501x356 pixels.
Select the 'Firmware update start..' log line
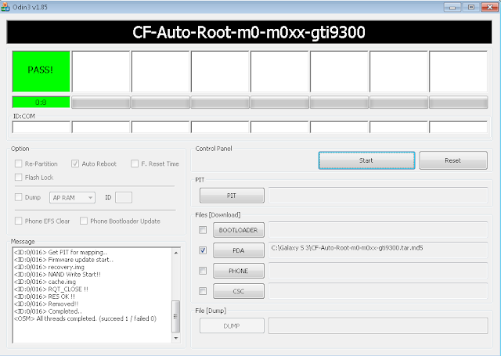click(x=63, y=260)
